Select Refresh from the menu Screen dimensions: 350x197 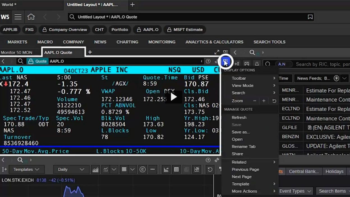pos(239,118)
